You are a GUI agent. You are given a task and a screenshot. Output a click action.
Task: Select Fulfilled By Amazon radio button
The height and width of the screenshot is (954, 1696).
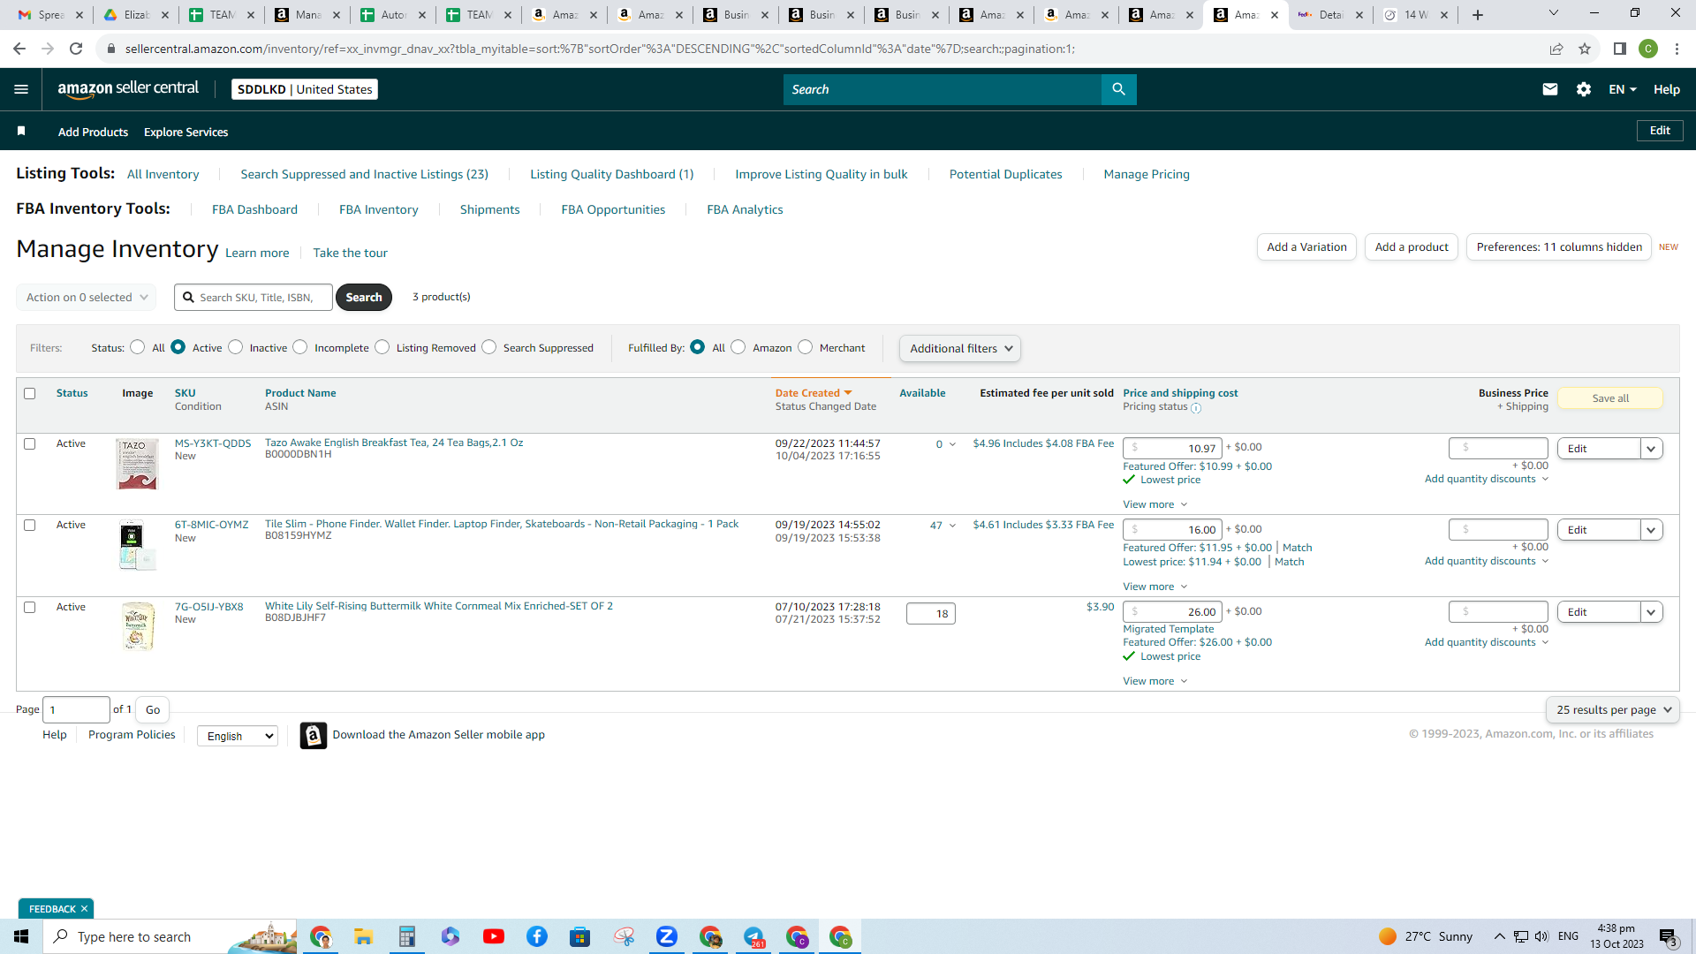coord(738,347)
